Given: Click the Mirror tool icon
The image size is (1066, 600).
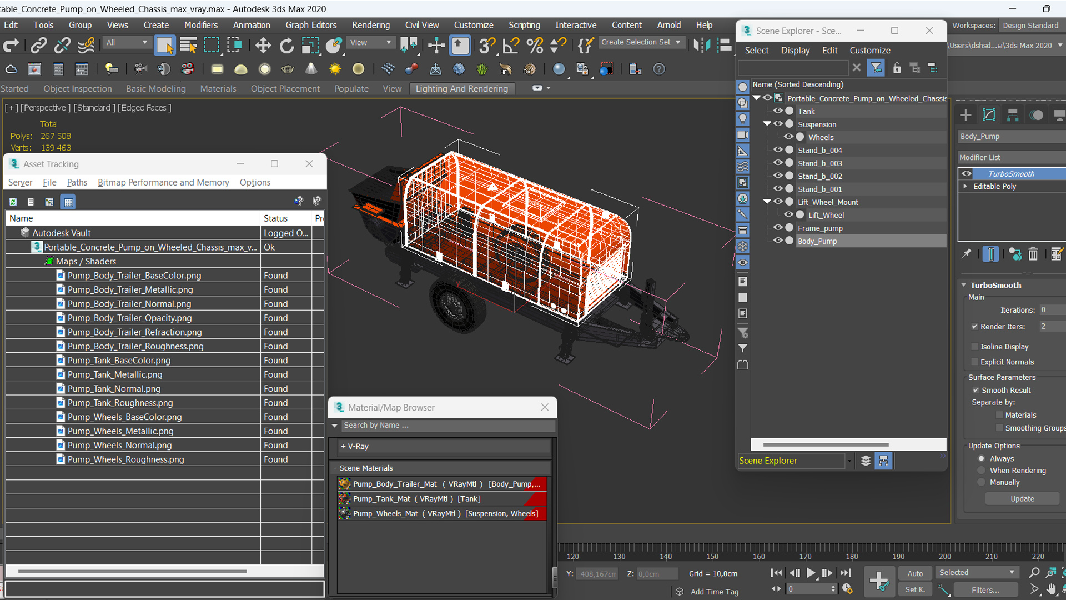Looking at the screenshot, I should point(702,45).
